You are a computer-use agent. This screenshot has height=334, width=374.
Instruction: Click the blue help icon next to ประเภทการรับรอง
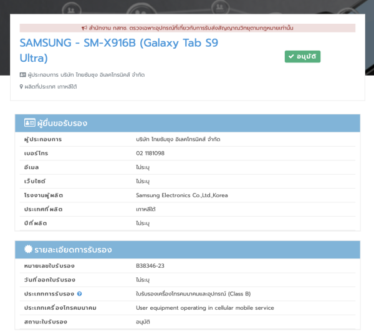pyautogui.click(x=80, y=294)
